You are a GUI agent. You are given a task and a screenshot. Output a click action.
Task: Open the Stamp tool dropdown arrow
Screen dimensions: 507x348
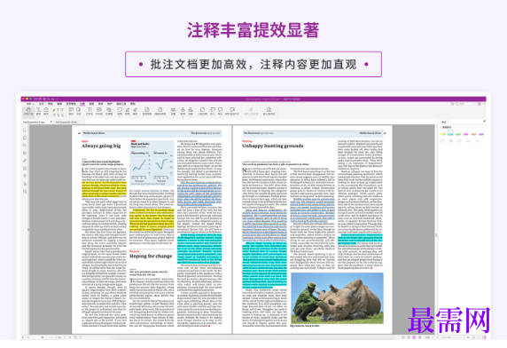click(x=183, y=116)
